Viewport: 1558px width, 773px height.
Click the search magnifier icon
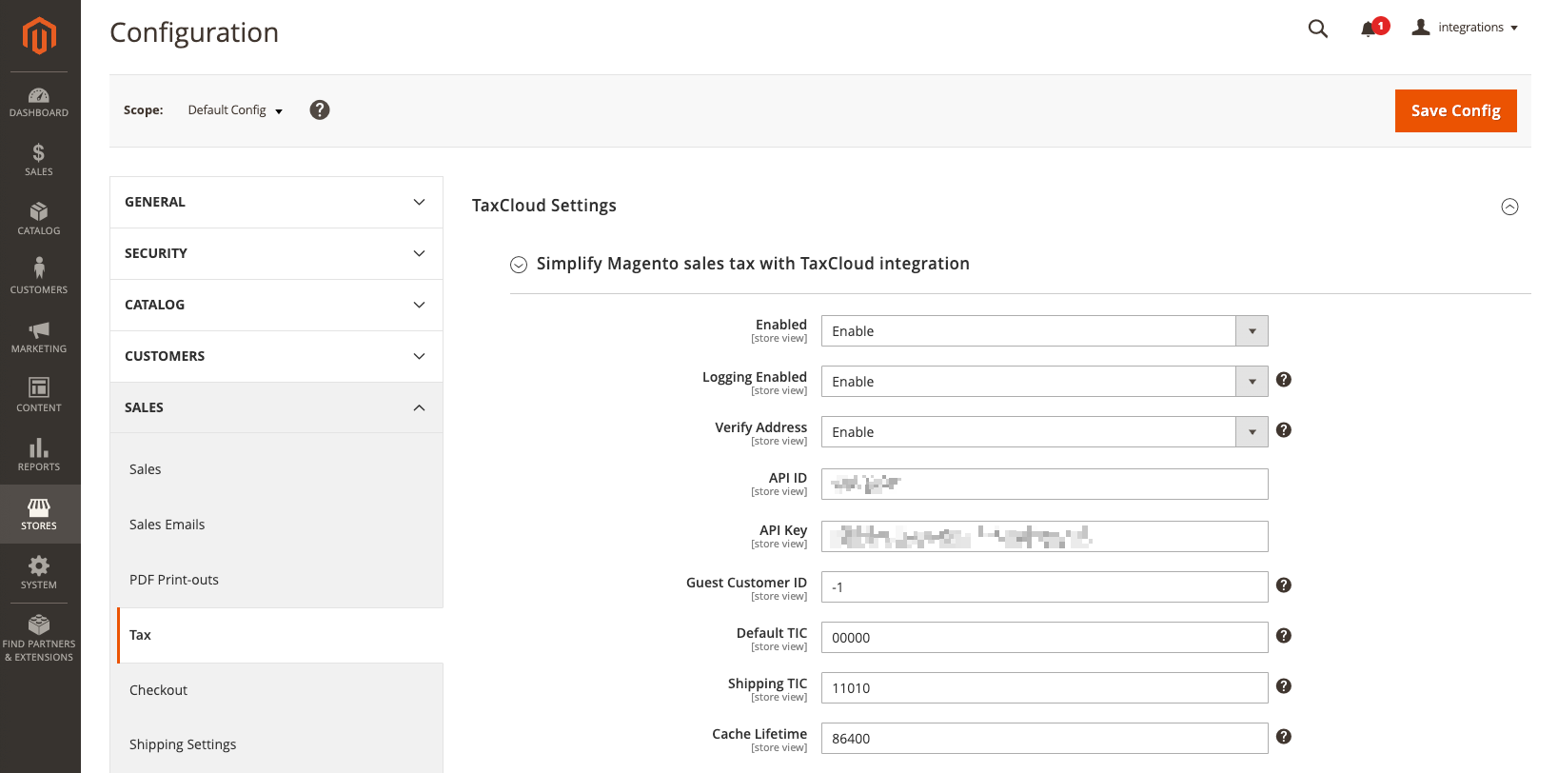click(1318, 29)
